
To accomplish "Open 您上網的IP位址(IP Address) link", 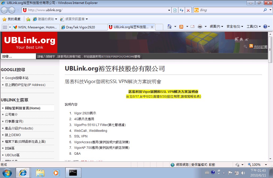I will [x=25, y=85].
